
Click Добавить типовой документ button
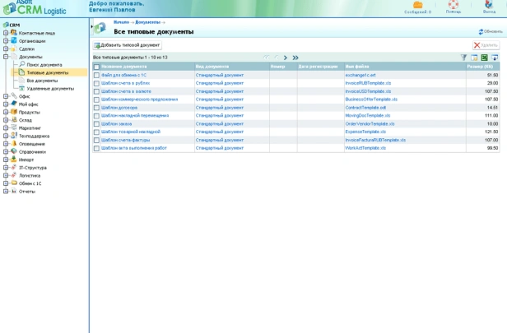[127, 45]
